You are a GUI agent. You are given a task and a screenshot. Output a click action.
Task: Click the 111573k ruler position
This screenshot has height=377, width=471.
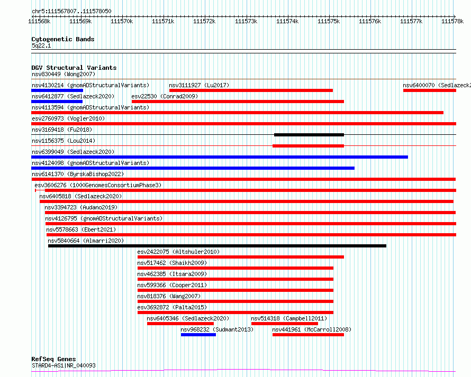246,21
